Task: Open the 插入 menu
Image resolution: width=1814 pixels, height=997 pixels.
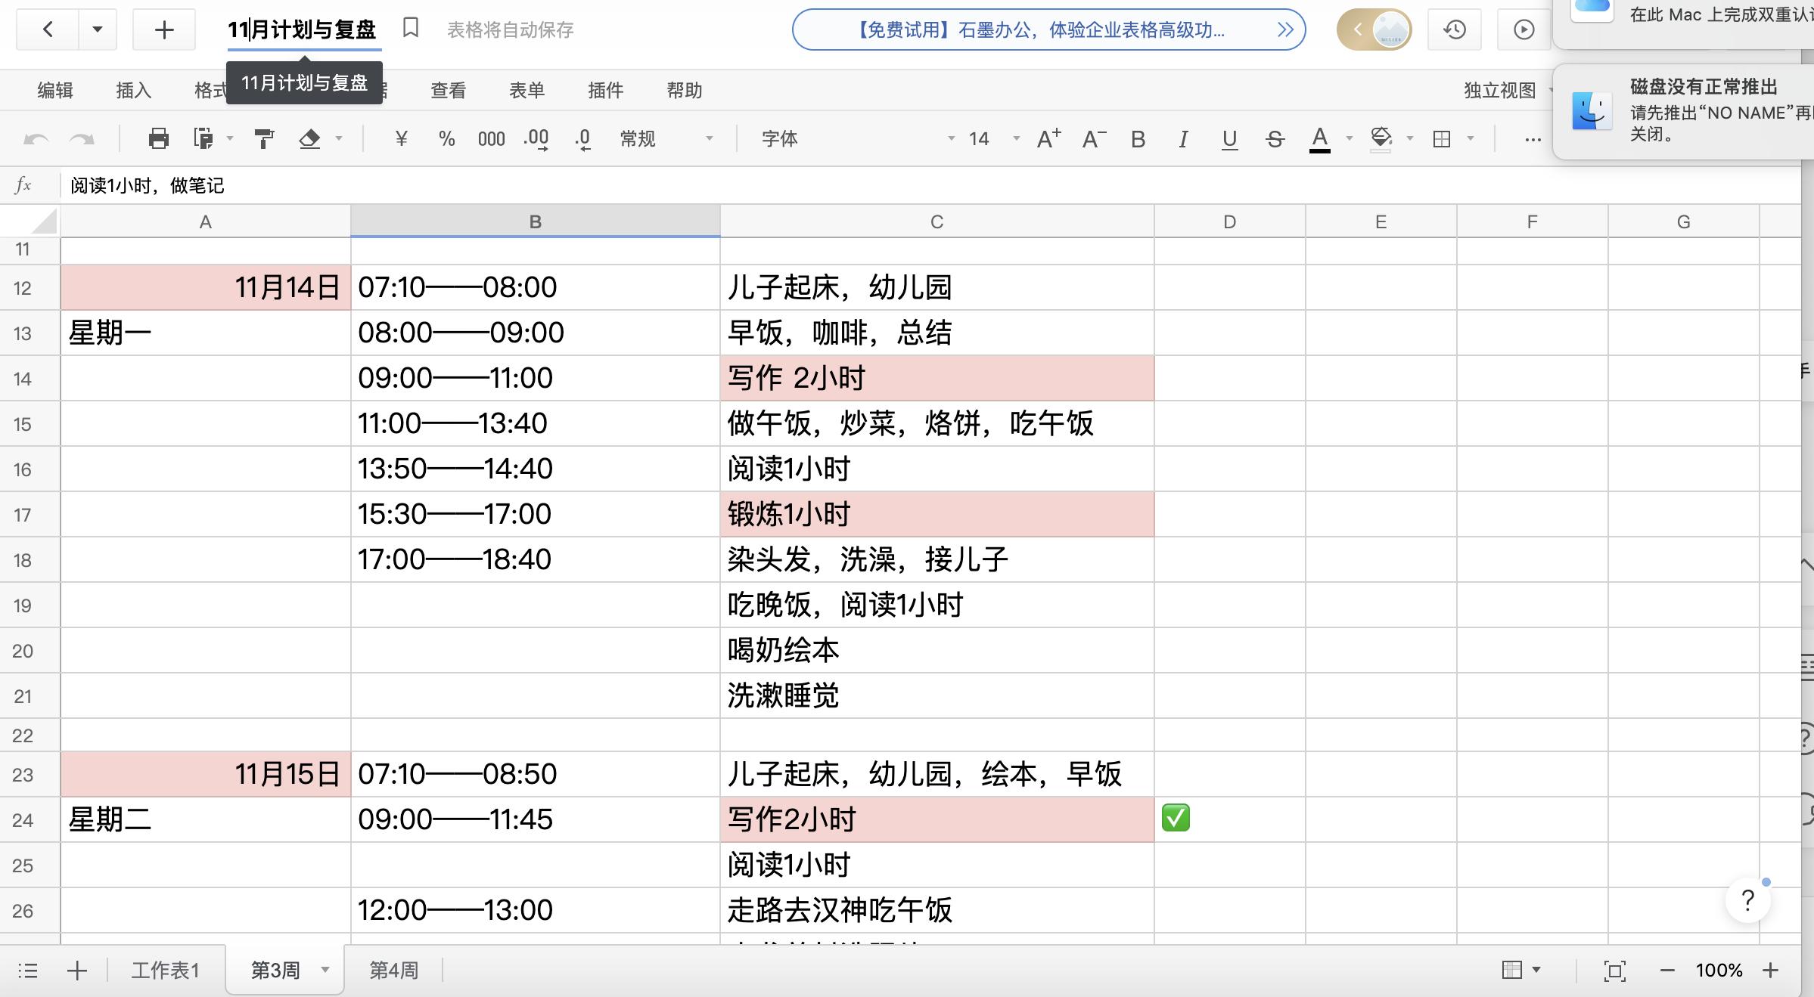Action: 133,90
